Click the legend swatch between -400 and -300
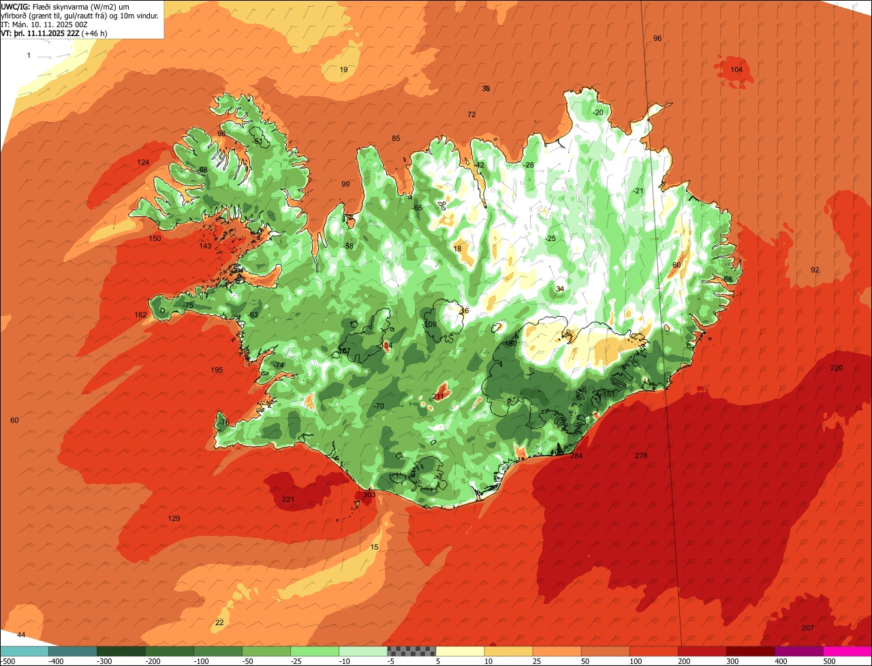 click(x=73, y=651)
